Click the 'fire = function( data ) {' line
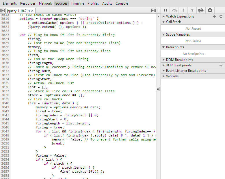225x179 pixels. coord(53,103)
